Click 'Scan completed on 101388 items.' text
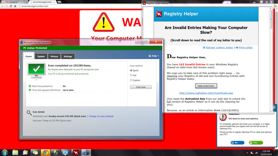 point(69,66)
